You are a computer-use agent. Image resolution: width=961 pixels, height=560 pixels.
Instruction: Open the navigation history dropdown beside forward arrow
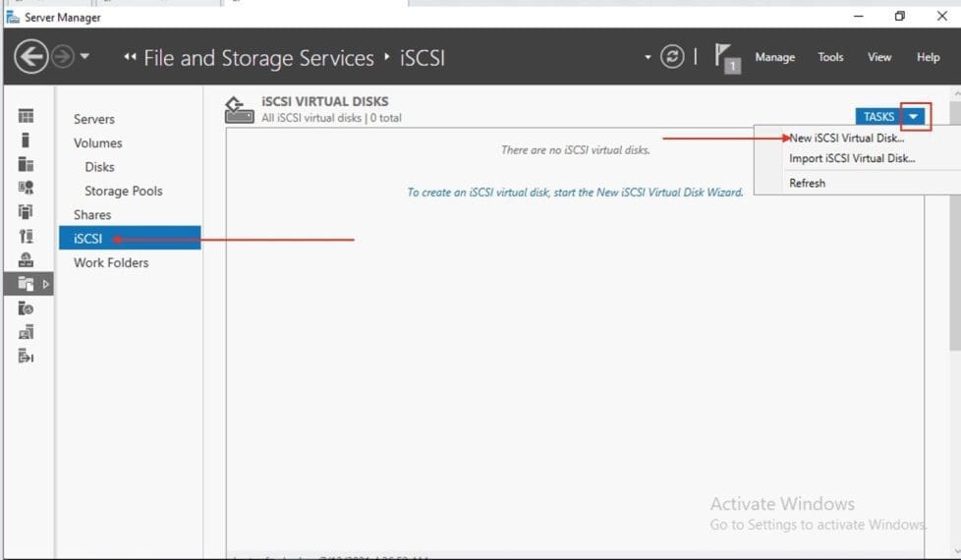[85, 57]
